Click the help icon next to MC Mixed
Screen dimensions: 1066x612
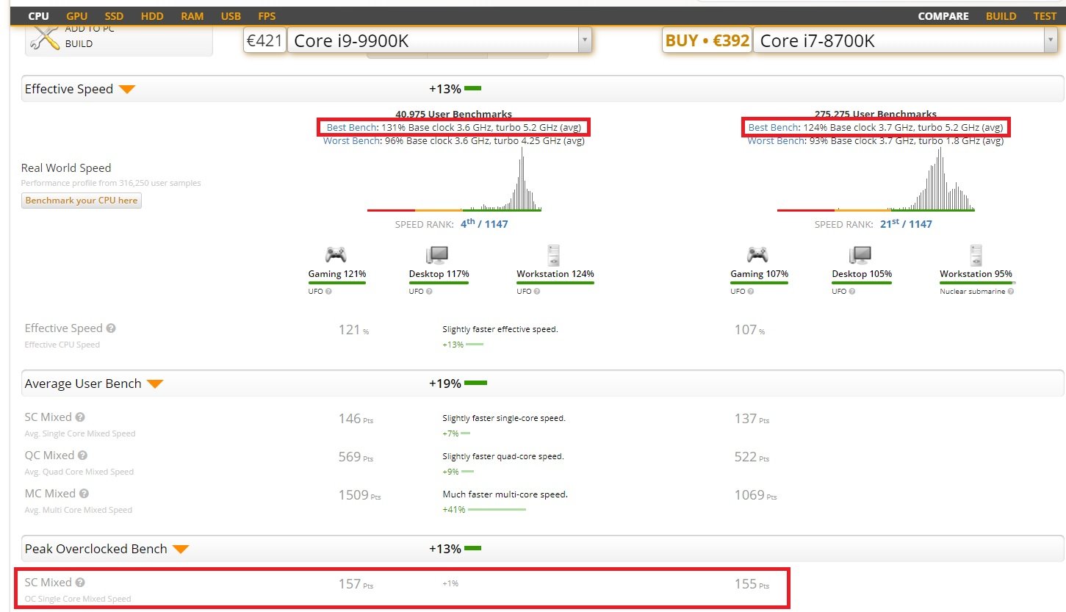84,494
